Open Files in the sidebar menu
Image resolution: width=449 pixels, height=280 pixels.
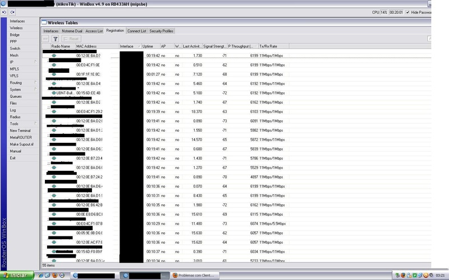pos(13,104)
